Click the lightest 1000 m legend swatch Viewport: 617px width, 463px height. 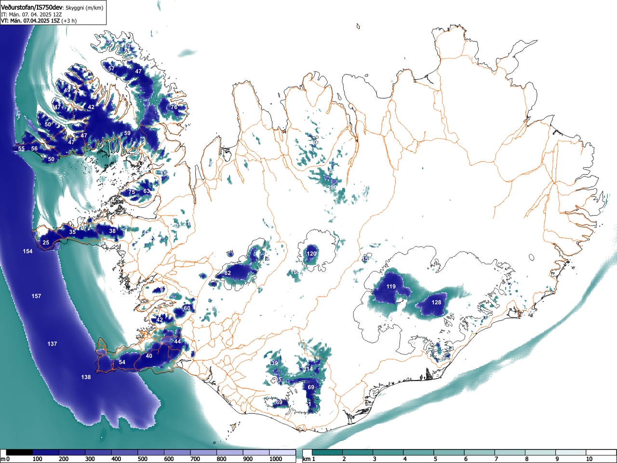tap(282, 452)
